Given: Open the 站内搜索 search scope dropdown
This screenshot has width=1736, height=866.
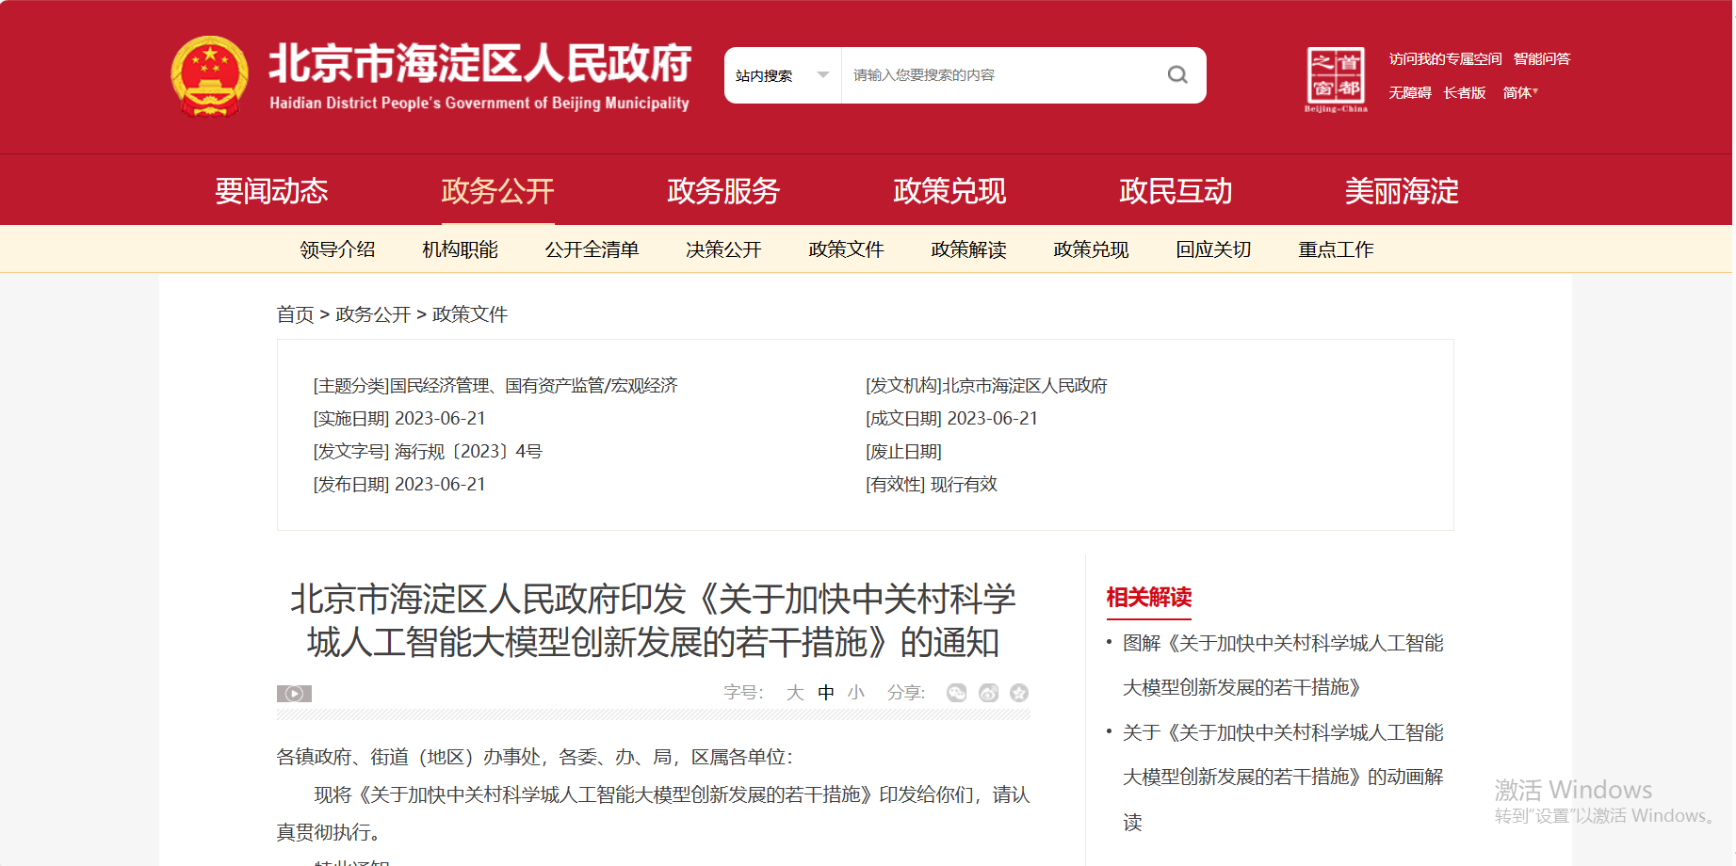Looking at the screenshot, I should coord(782,75).
